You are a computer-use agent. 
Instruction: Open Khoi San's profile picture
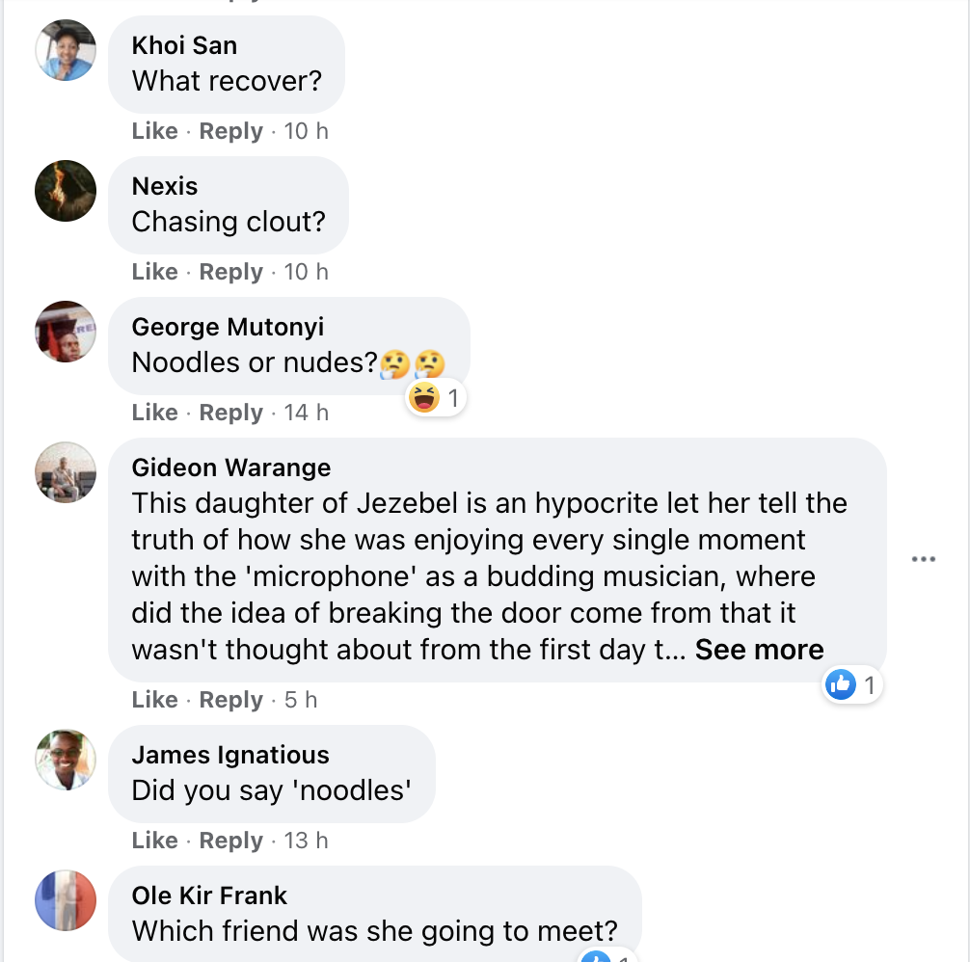66,50
